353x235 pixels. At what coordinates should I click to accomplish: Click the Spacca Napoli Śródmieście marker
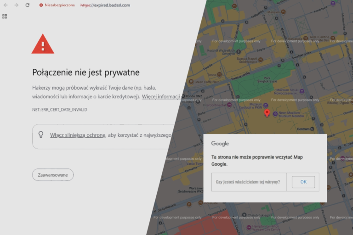tap(261, 60)
